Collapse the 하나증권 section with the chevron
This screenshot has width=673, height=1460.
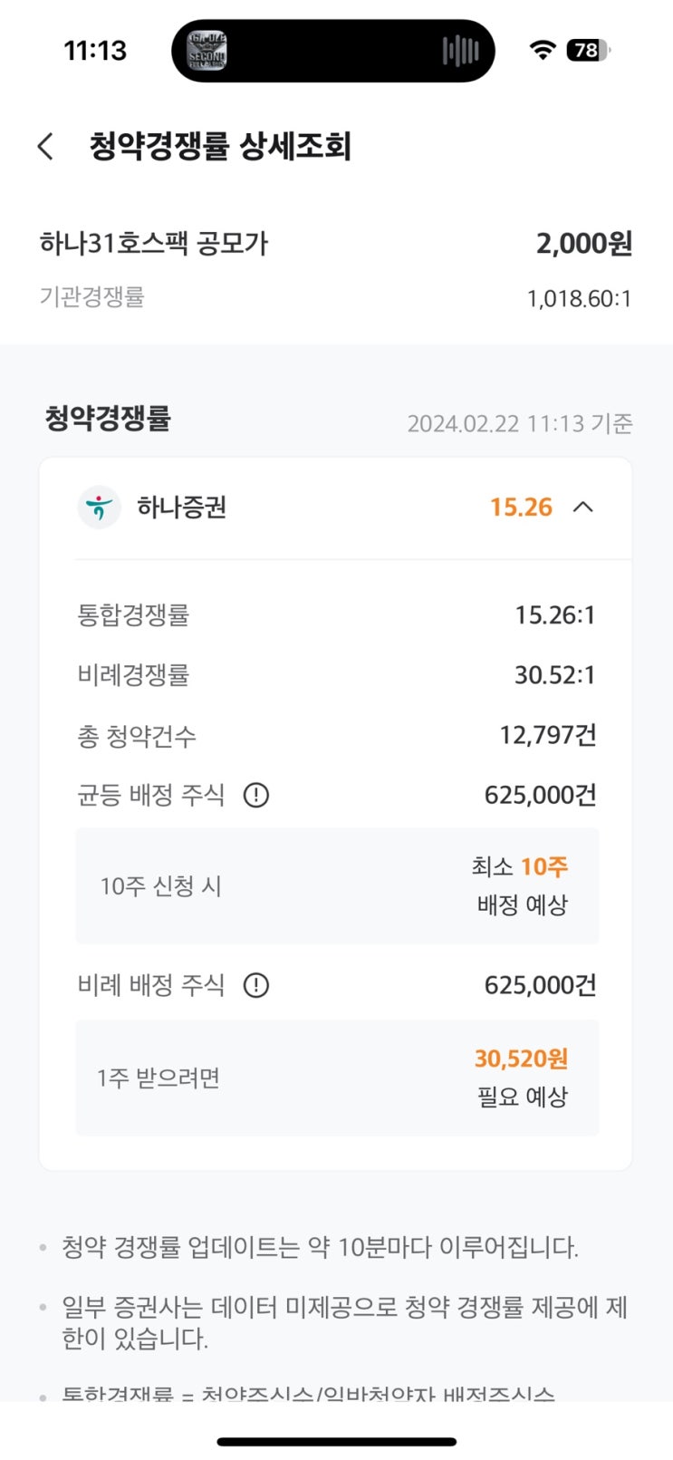point(583,507)
